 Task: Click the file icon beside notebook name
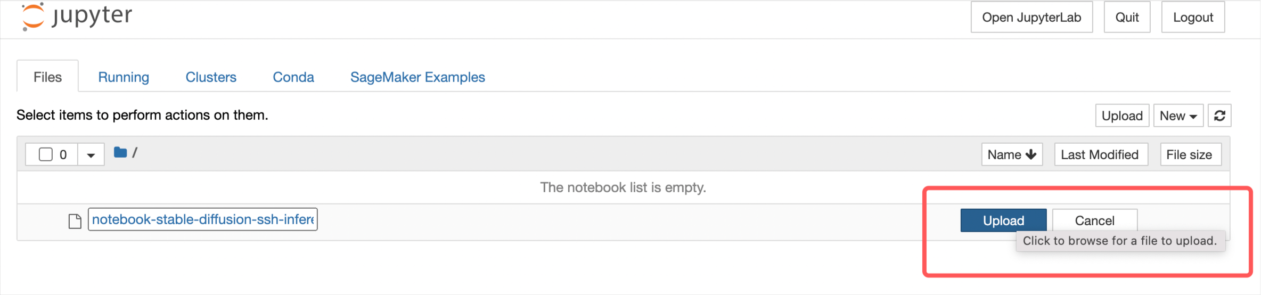point(75,221)
